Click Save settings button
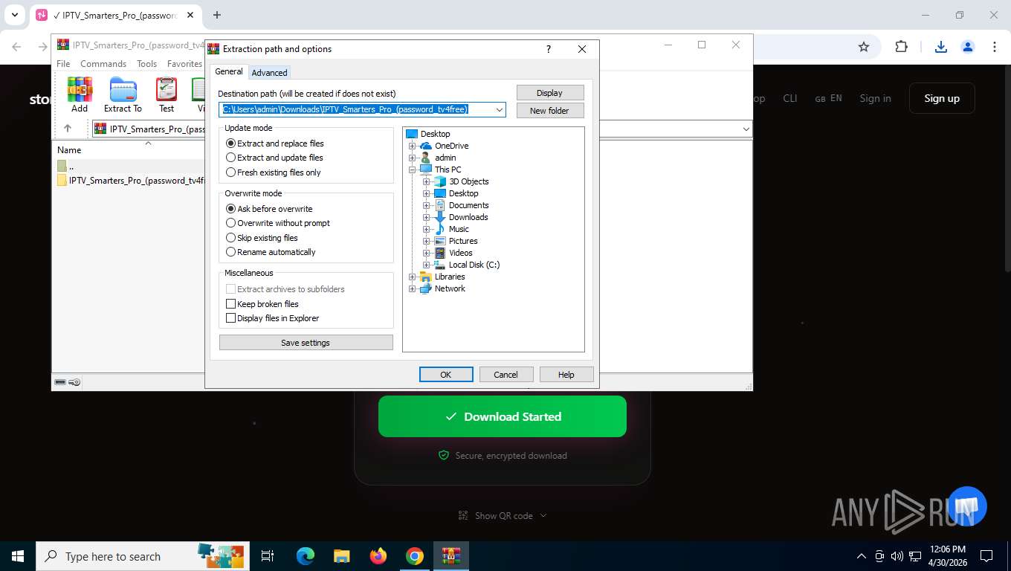The width and height of the screenshot is (1011, 571). 306,343
